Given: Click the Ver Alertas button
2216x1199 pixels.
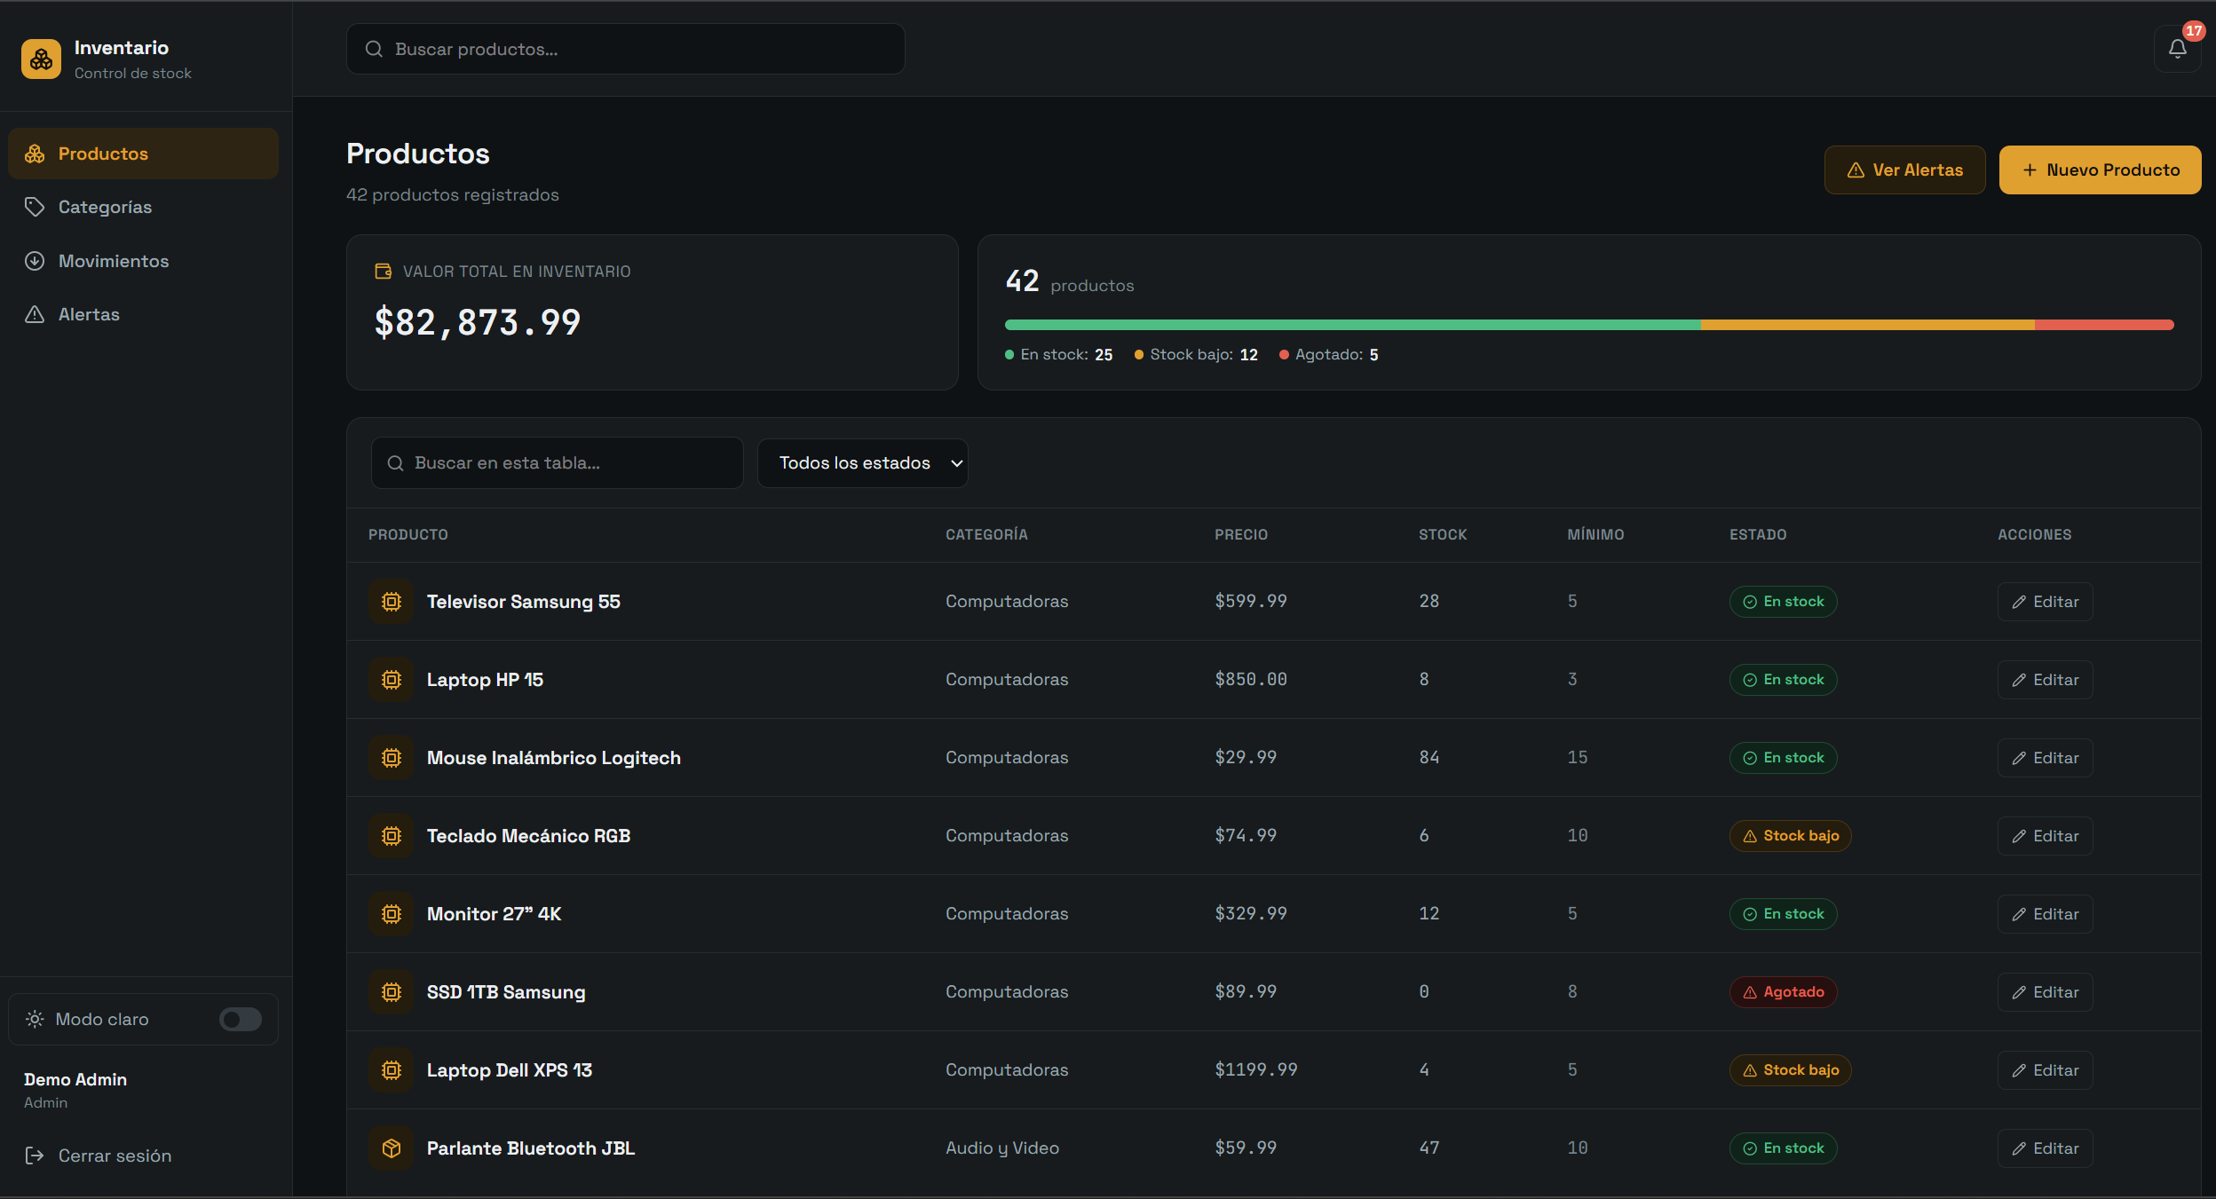Looking at the screenshot, I should point(1904,170).
